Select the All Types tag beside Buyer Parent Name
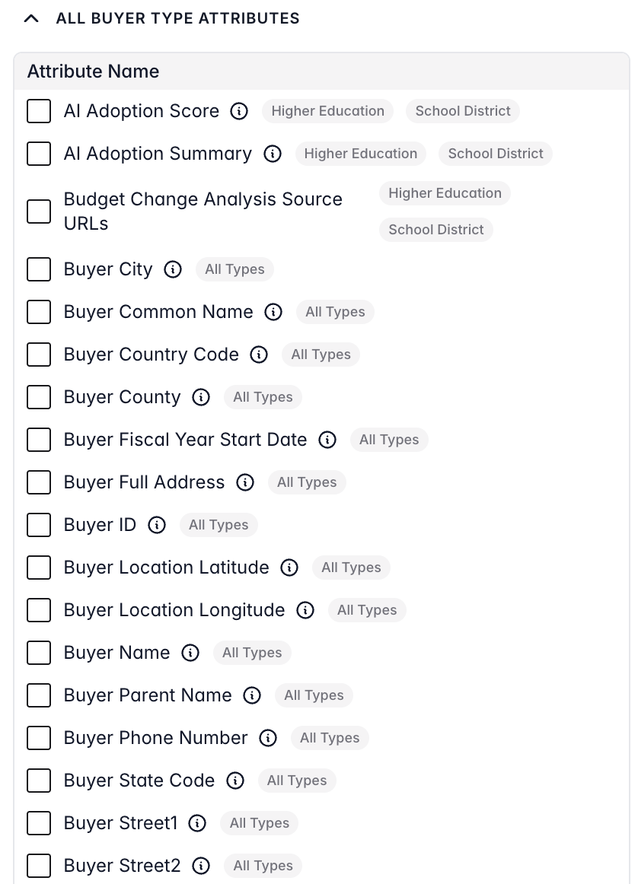638x884 pixels. 314,695
